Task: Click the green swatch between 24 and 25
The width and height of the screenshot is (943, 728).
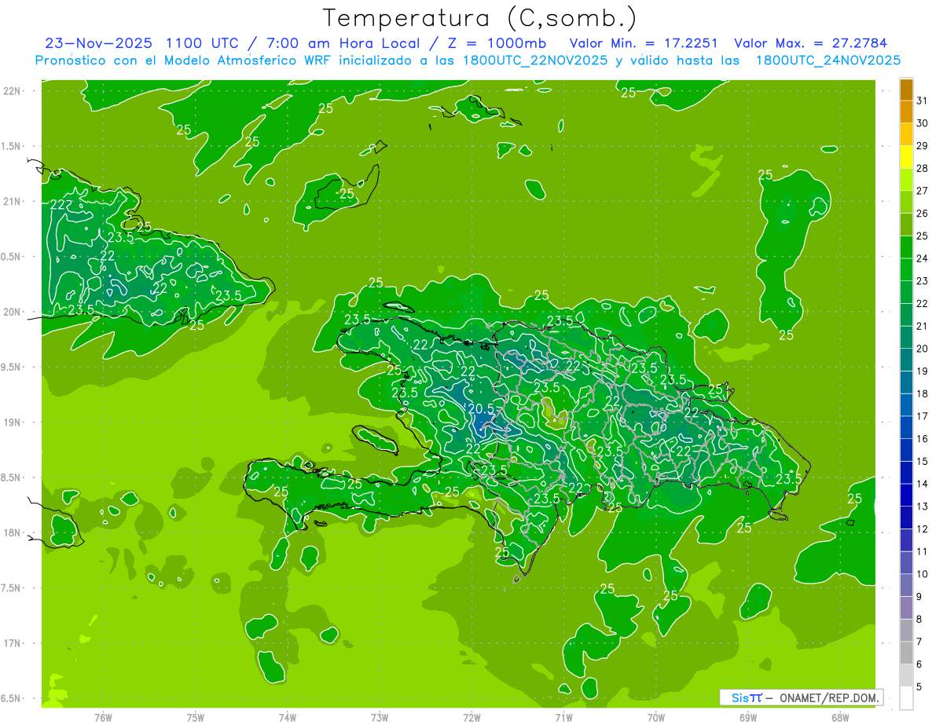Action: 906,247
